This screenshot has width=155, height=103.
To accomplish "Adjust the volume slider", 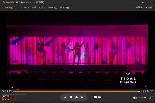I will coord(142,98).
